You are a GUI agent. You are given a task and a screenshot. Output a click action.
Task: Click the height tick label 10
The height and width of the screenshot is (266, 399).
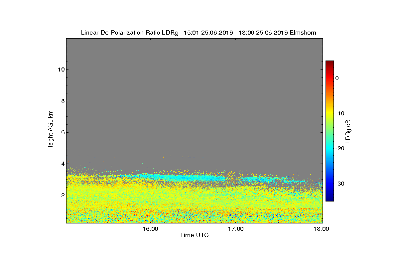tap(61, 69)
